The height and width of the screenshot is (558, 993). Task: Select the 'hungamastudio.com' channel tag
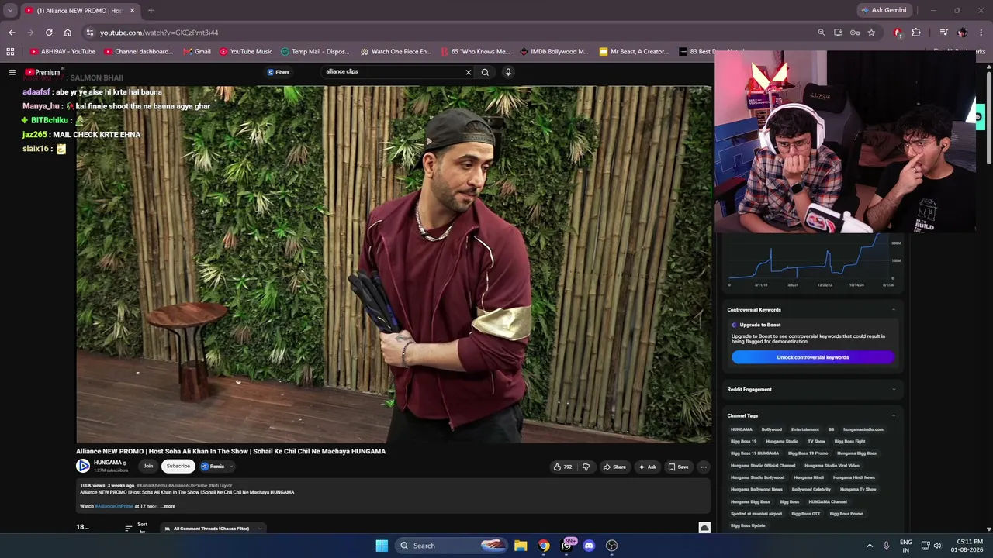[863, 429]
